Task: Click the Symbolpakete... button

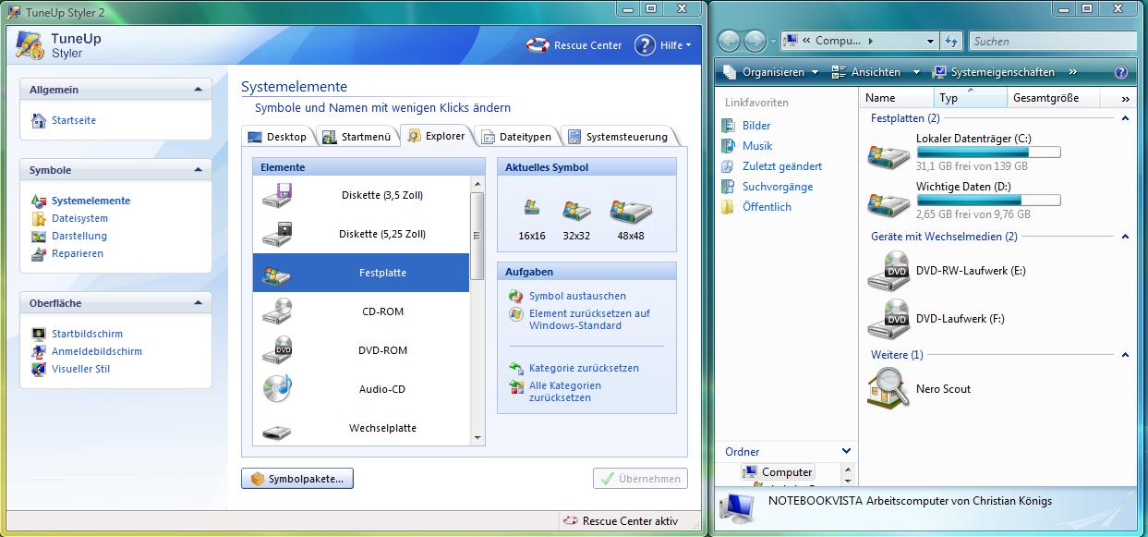Action: 297,479
